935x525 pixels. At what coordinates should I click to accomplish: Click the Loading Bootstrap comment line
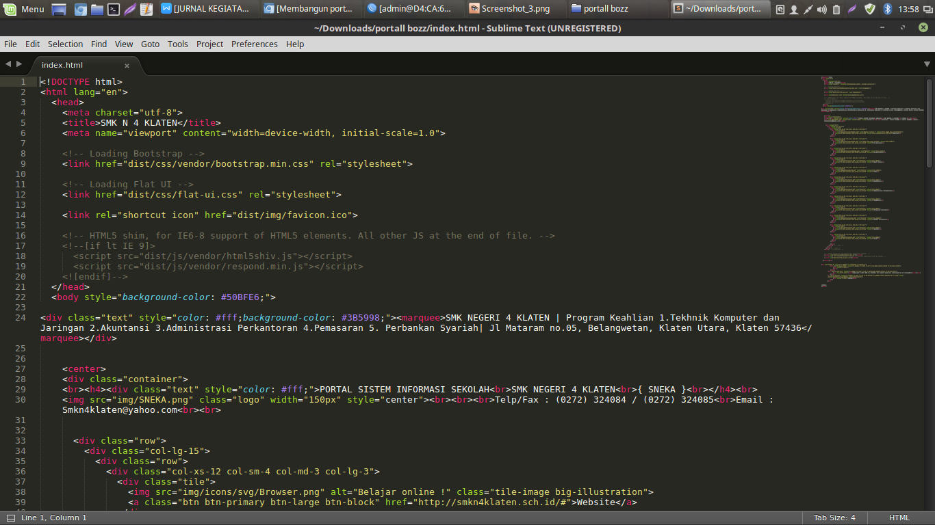pyautogui.click(x=133, y=154)
